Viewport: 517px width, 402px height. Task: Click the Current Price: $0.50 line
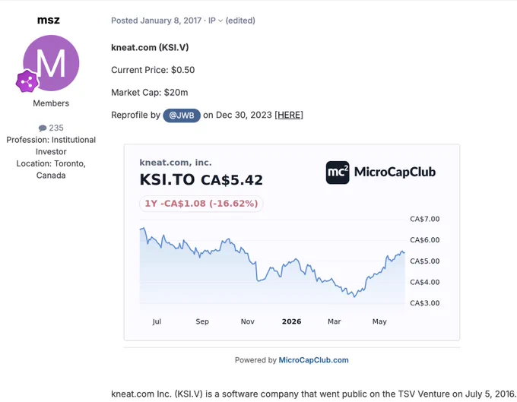click(x=153, y=70)
